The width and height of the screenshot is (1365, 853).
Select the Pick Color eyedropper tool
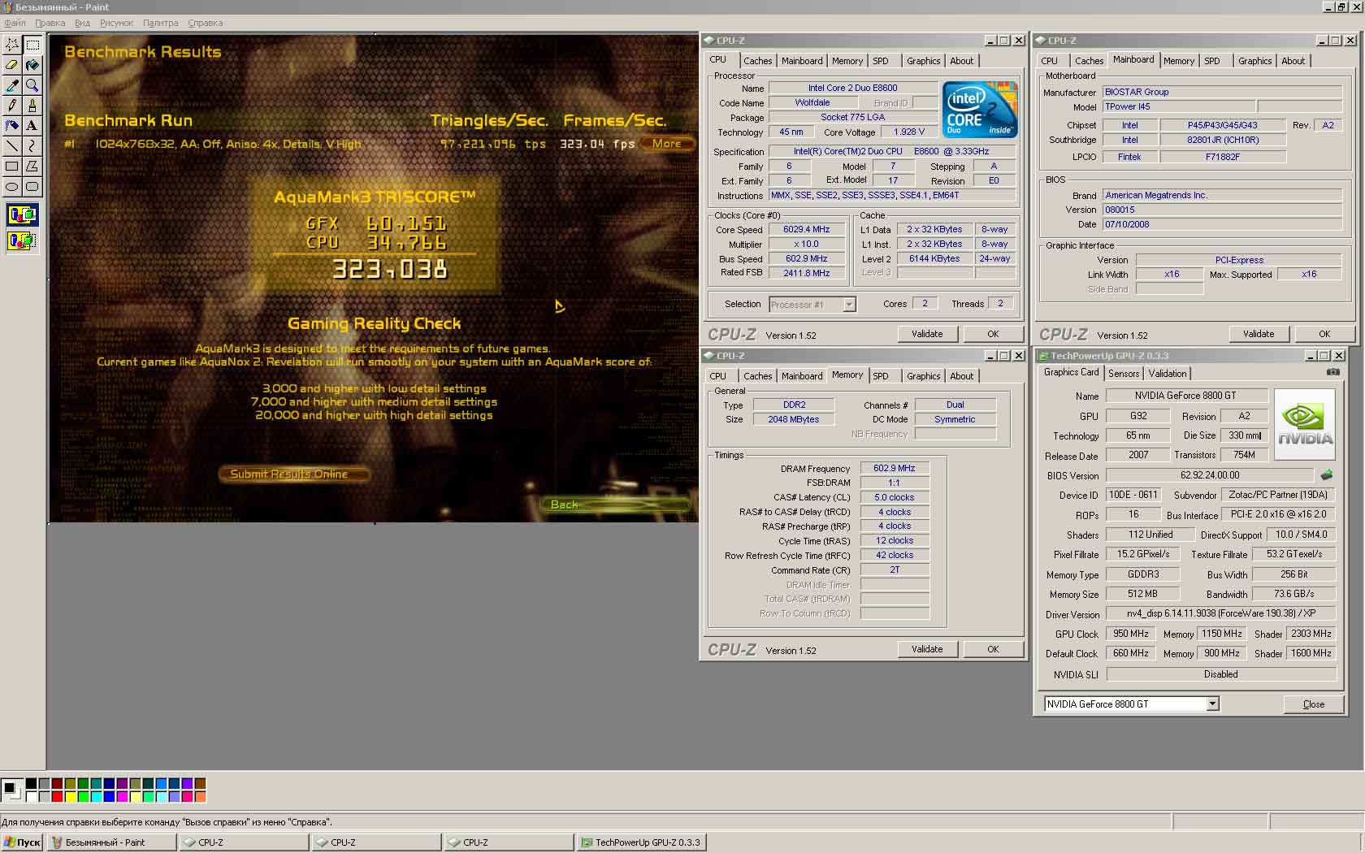12,84
